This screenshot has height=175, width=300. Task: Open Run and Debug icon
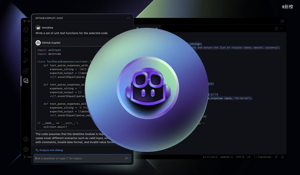26,61
